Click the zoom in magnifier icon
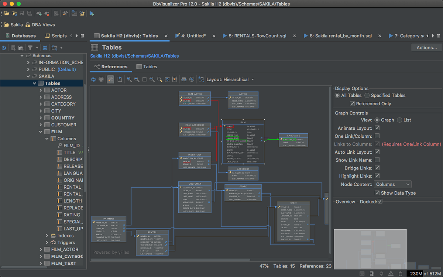 click(x=129, y=79)
